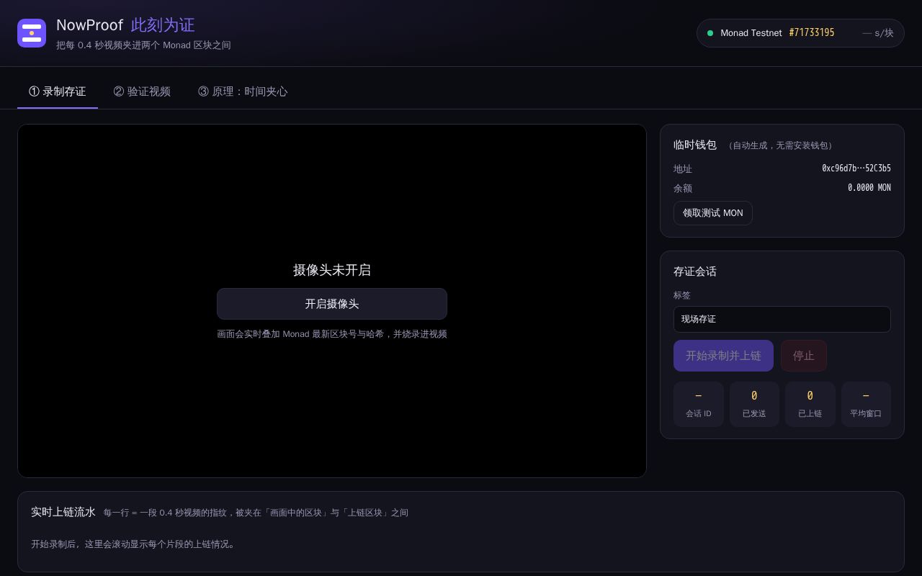Click the NowProof title text

[90, 25]
